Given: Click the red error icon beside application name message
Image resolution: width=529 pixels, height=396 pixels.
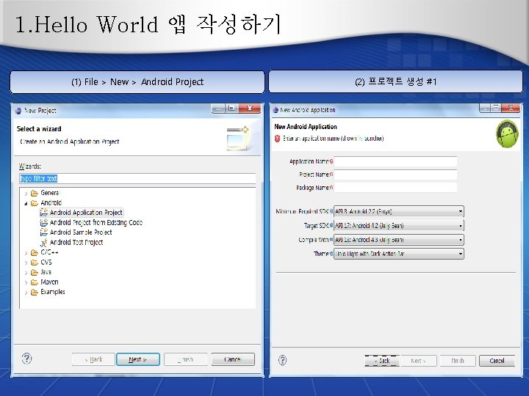Looking at the screenshot, I should coord(277,139).
